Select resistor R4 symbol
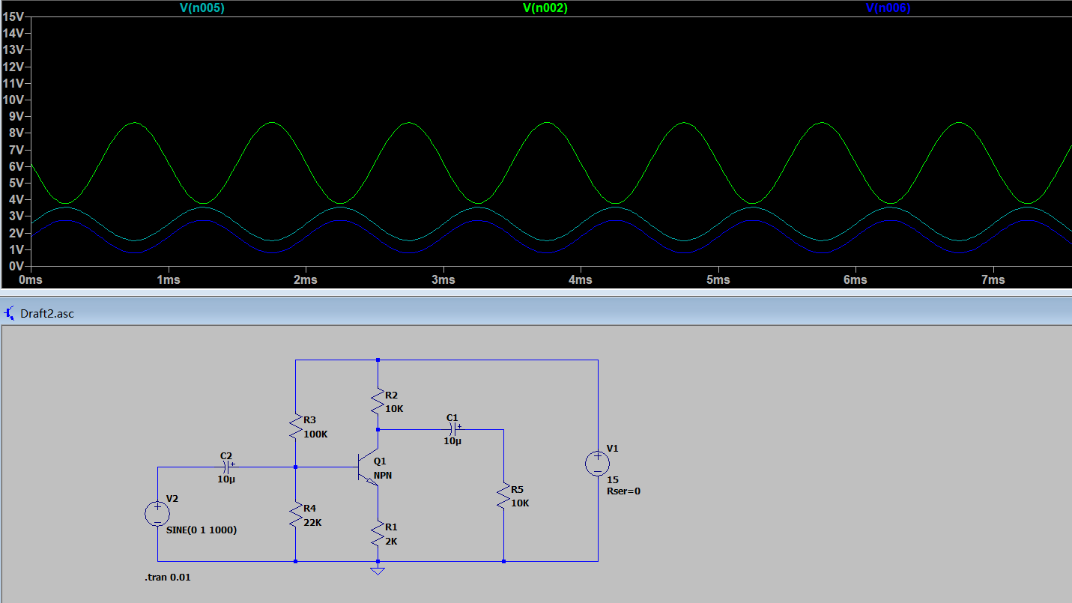 pos(295,515)
